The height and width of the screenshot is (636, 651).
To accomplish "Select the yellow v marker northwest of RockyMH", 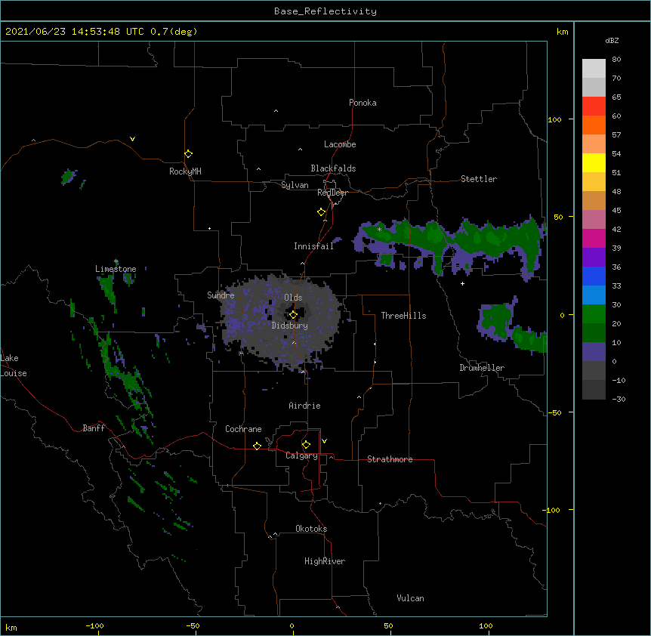I will [x=132, y=139].
